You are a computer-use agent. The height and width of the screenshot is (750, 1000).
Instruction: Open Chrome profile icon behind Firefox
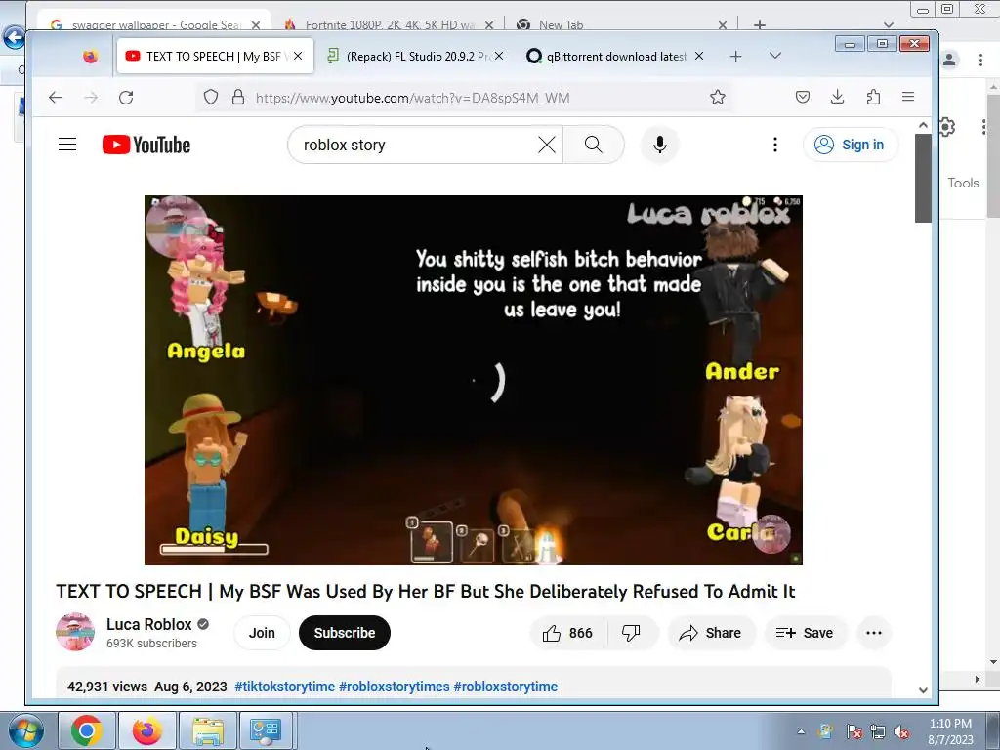(949, 60)
